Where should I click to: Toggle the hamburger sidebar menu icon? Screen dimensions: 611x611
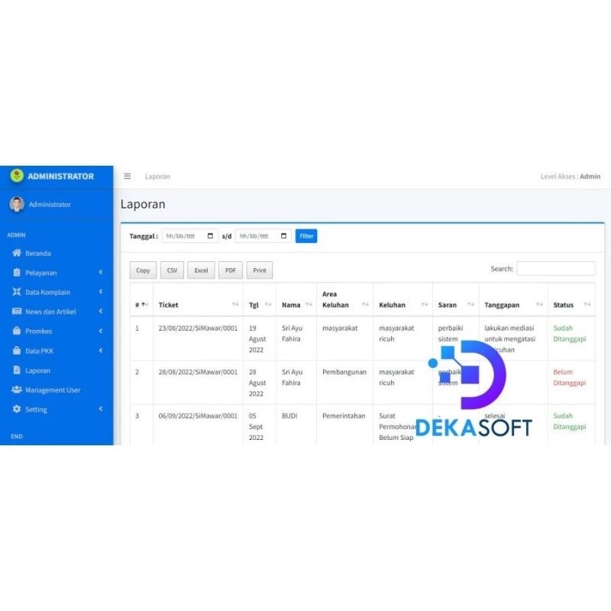pos(128,176)
